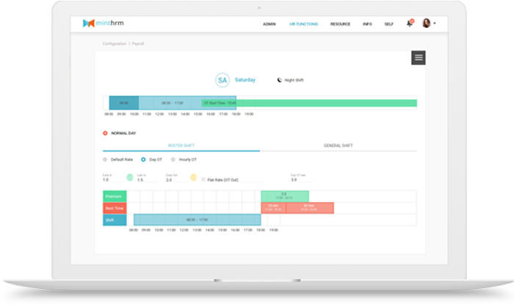The height and width of the screenshot is (305, 514).
Task: Select the Default Rate radio button
Action: click(x=105, y=159)
